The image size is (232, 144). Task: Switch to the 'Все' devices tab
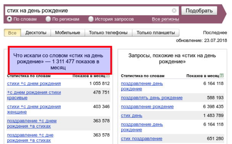[x=13, y=33]
